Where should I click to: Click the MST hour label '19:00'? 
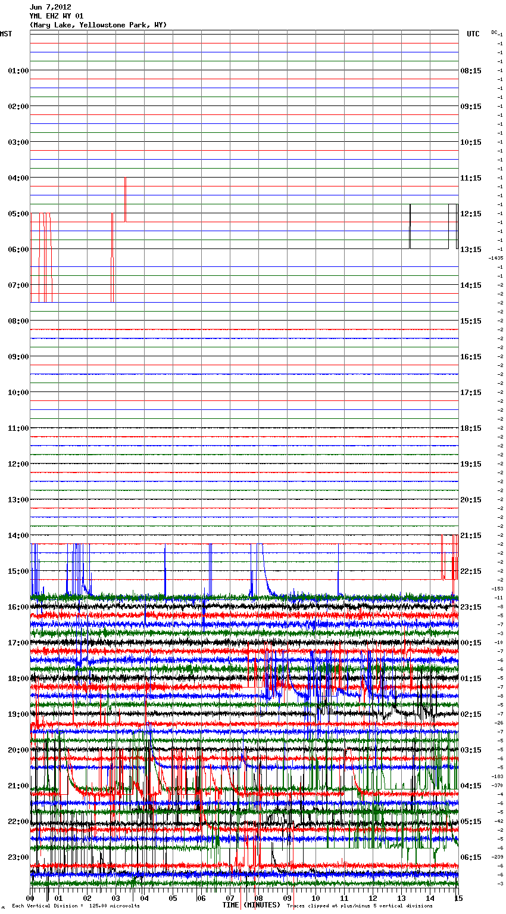(x=18, y=714)
